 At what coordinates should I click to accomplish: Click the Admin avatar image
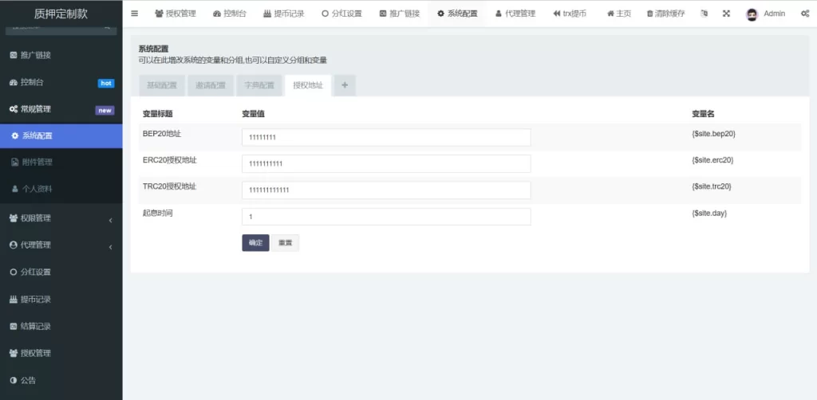752,14
